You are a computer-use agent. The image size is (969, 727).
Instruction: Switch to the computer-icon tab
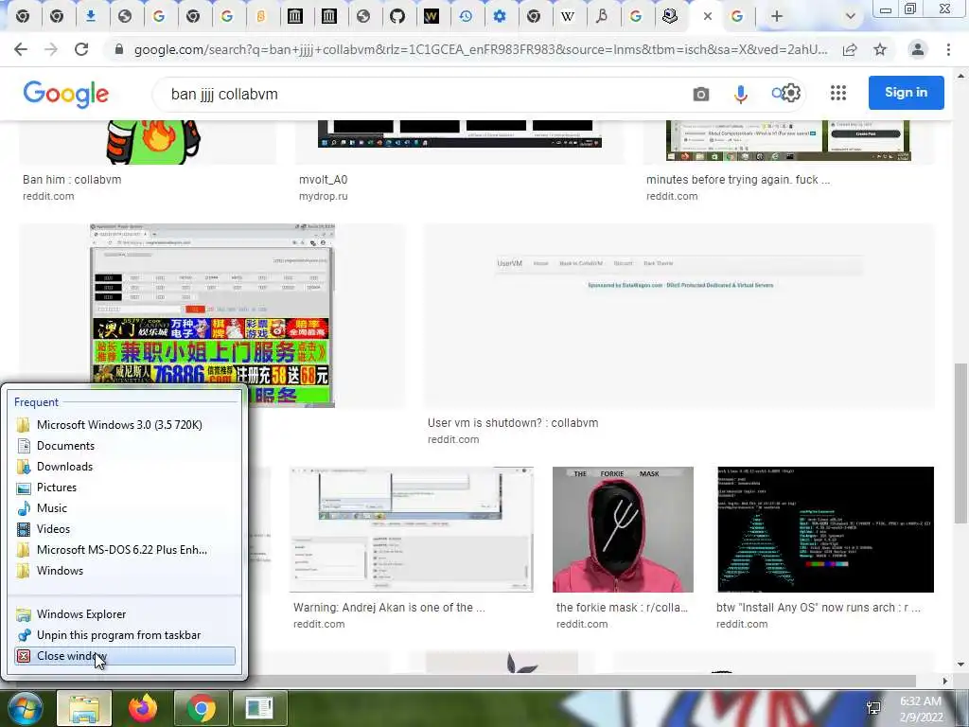[670, 16]
